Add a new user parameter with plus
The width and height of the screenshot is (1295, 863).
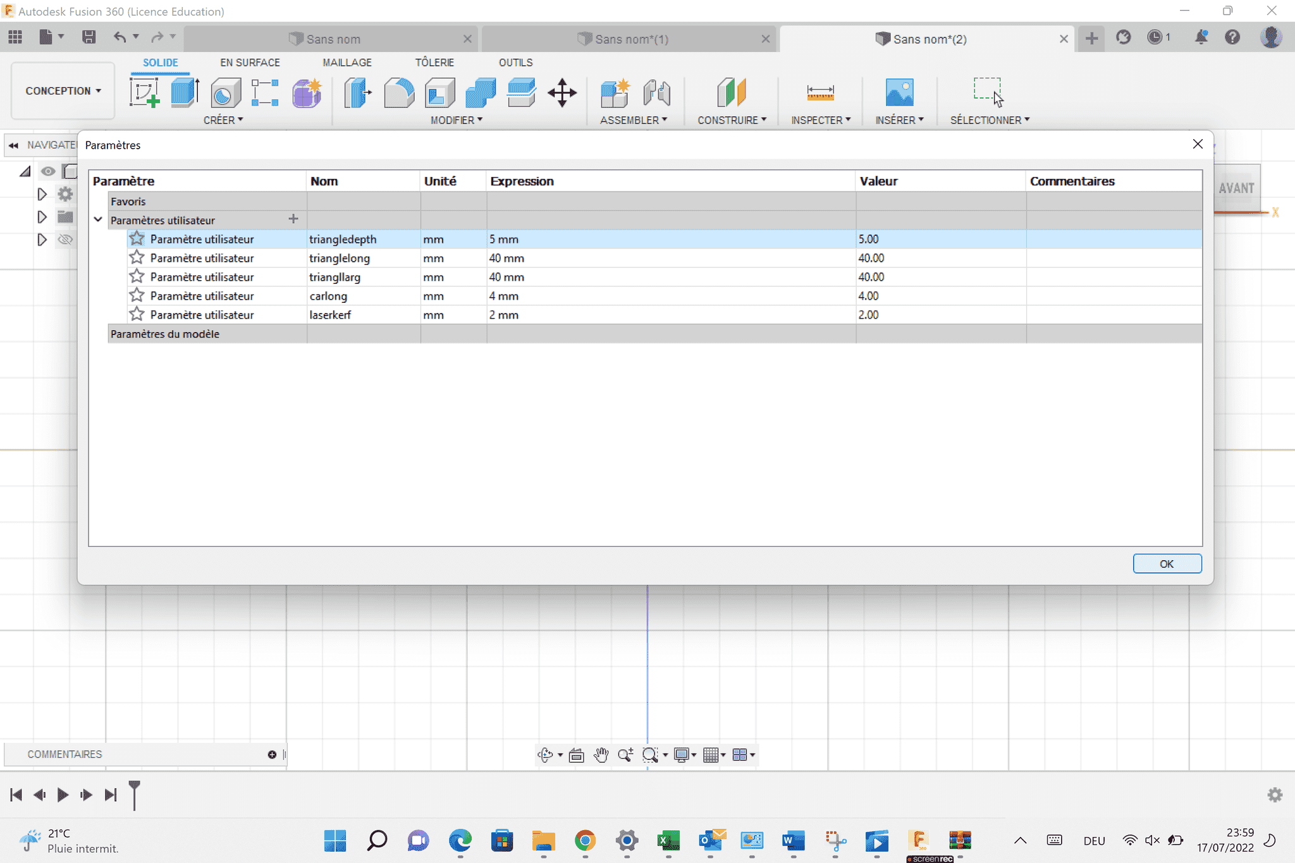point(293,219)
